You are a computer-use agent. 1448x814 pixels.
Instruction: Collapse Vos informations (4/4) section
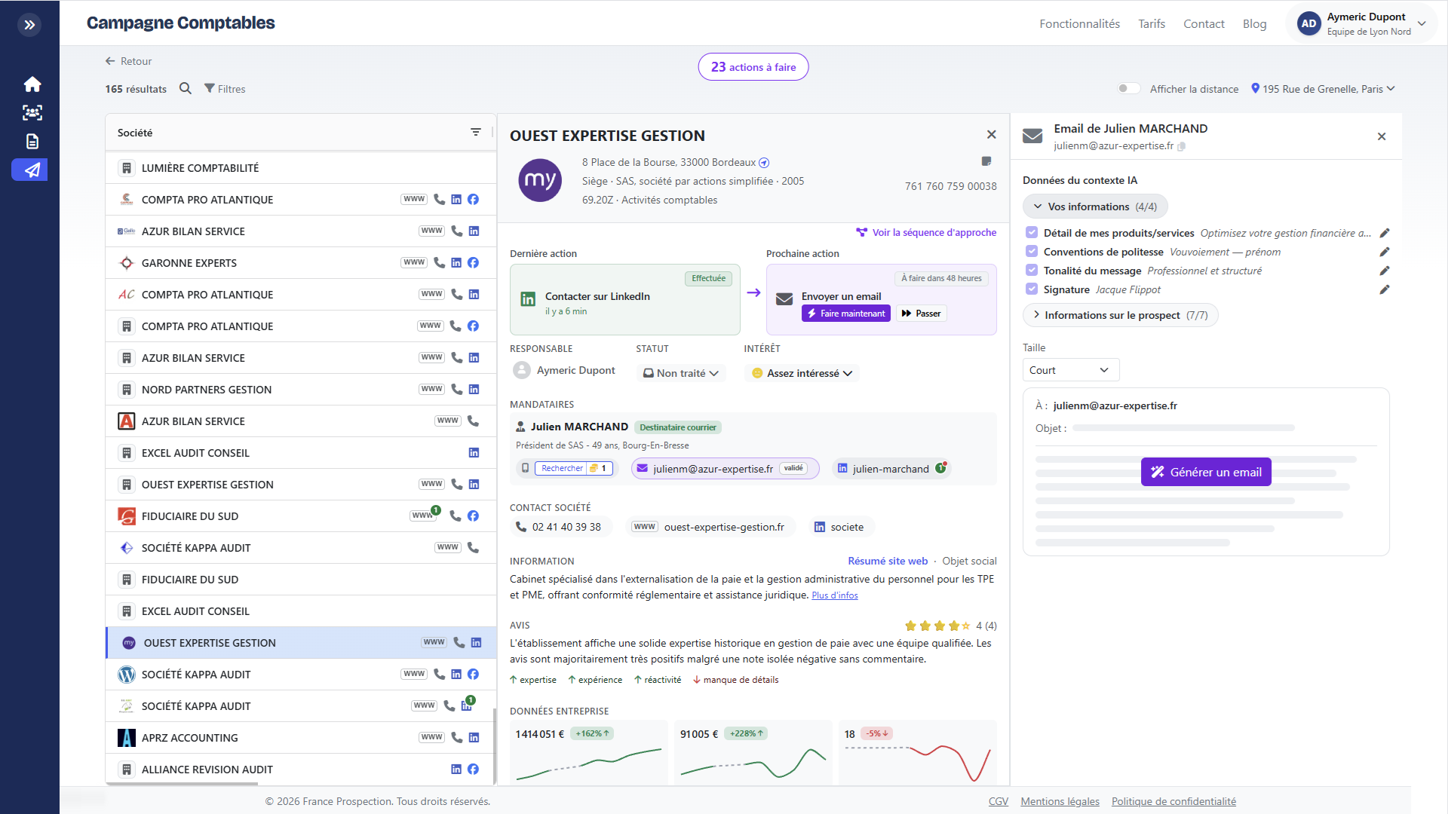1095,207
